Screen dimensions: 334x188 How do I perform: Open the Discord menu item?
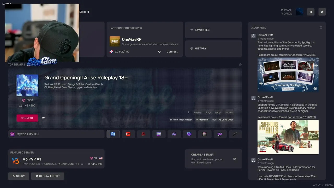pyautogui.click(x=84, y=12)
